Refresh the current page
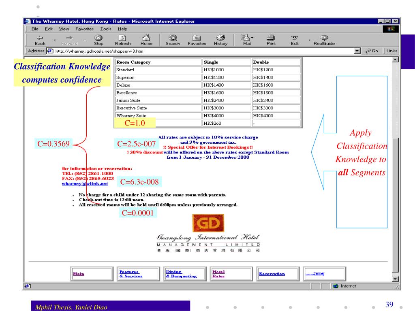The width and height of the screenshot is (415, 311). point(122,38)
